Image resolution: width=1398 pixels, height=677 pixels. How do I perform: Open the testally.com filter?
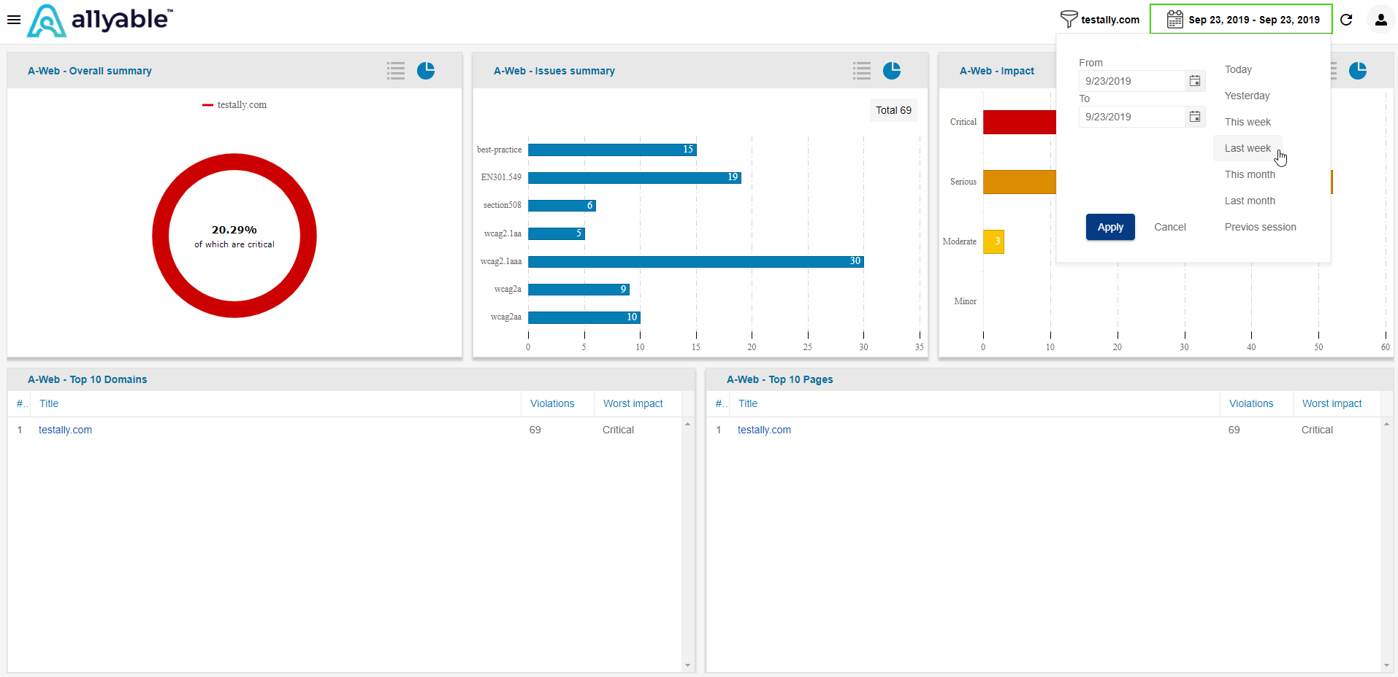(x=1100, y=19)
